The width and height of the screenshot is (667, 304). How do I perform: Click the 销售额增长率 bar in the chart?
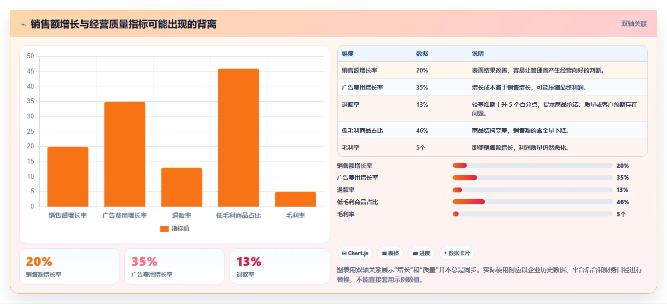pos(68,177)
